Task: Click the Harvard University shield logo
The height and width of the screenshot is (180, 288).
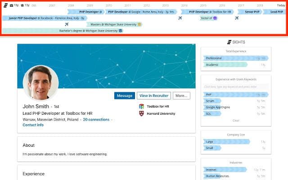Action: (141, 113)
